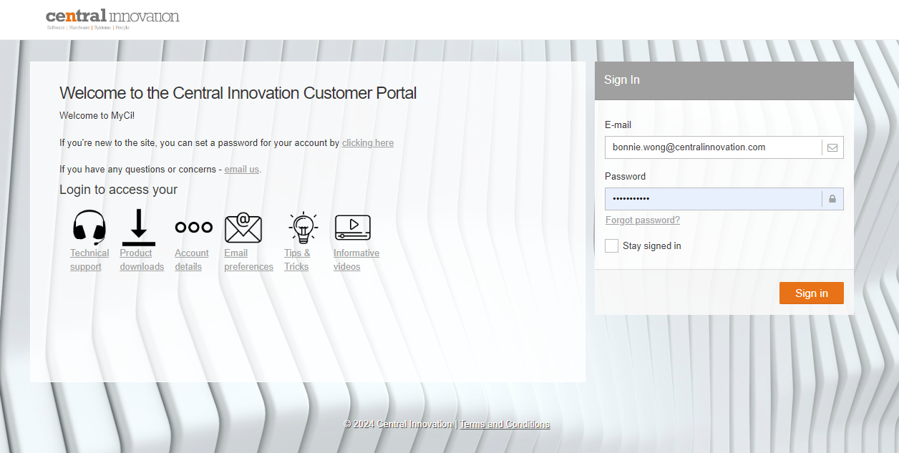This screenshot has height=453, width=899.
Task: Click the orange Sign in button
Action: pos(812,293)
